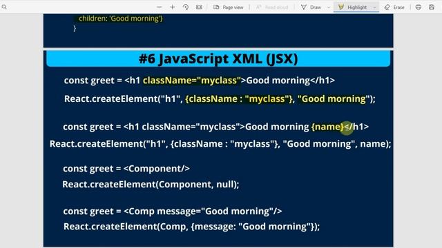Click the highlighted {name} text
Image resolution: width=442 pixels, height=248 pixels.
(x=327, y=127)
